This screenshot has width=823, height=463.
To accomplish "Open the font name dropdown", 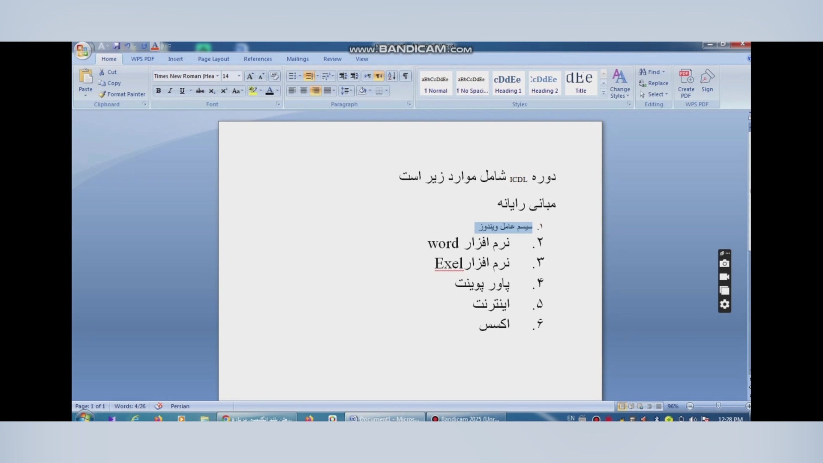I will (217, 76).
